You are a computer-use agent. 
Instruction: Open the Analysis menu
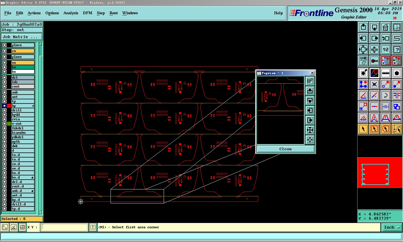(x=71, y=13)
